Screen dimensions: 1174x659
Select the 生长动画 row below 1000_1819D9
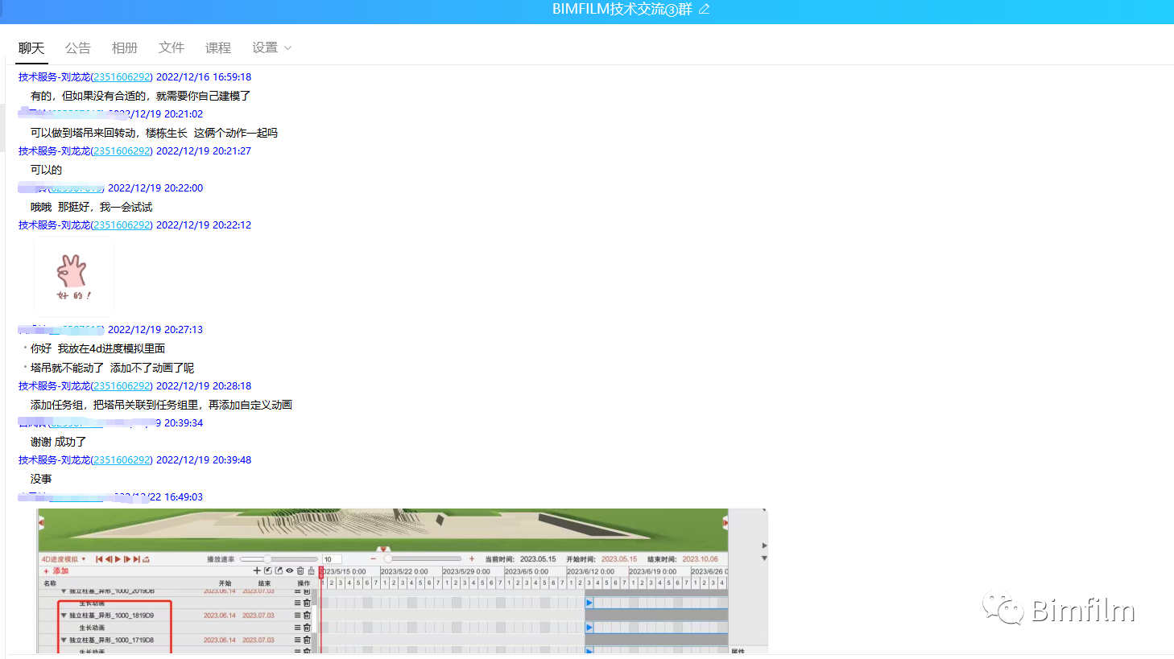(x=92, y=628)
